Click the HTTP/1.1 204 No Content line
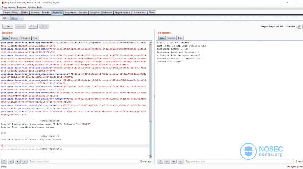This screenshot has height=169, width=303. (x=173, y=43)
